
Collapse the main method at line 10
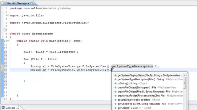8,41
